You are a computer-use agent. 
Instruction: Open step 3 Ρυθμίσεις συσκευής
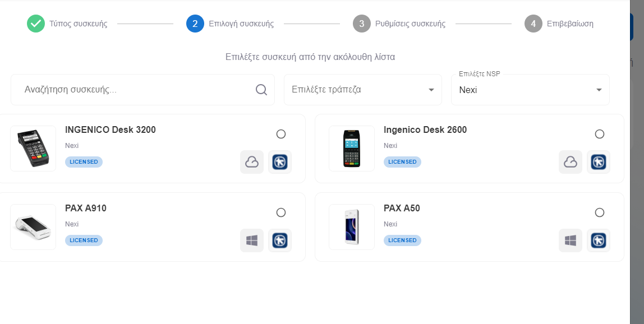(399, 24)
